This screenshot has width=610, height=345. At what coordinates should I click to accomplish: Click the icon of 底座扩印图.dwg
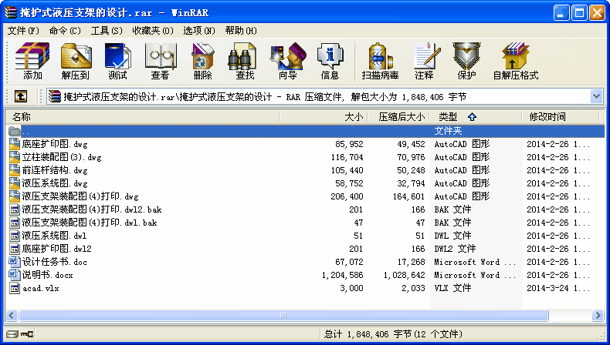(x=15, y=144)
